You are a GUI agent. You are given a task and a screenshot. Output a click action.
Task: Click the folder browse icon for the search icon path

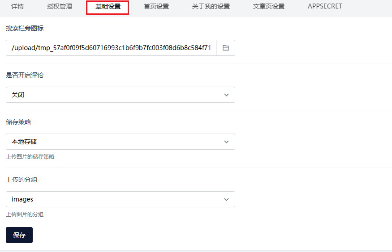point(226,48)
